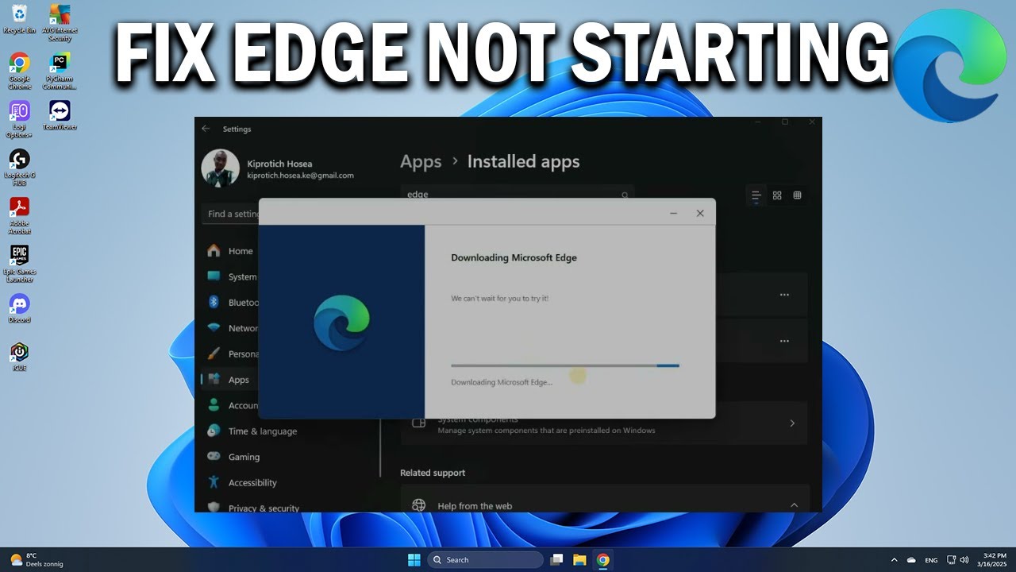Open Task View from the taskbar
The image size is (1016, 572).
coord(557,559)
